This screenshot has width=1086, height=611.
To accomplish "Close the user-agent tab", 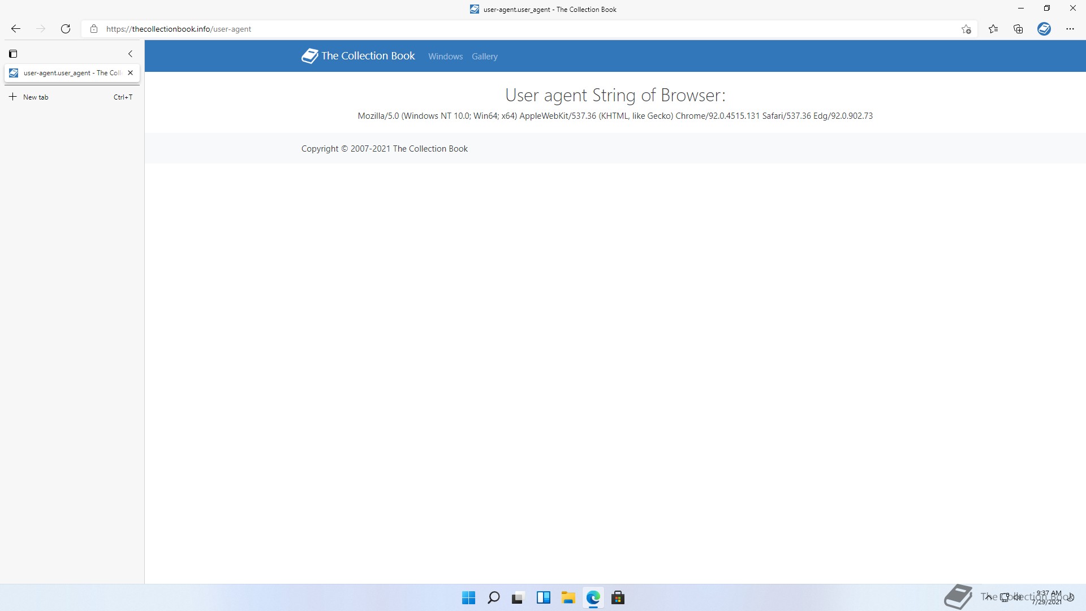I will [131, 73].
